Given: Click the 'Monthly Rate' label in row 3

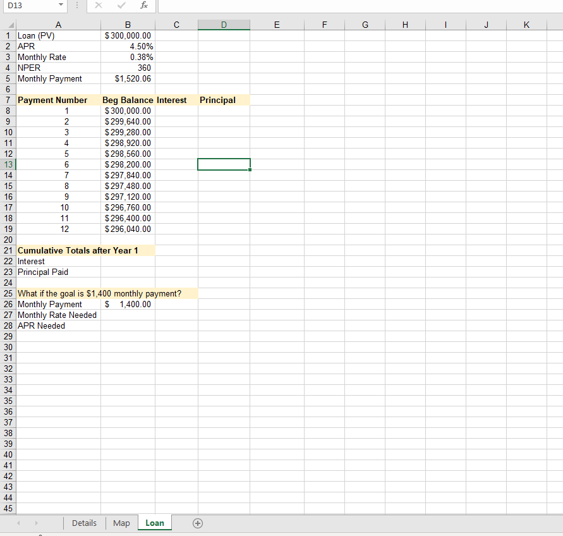Looking at the screenshot, I should (59, 57).
